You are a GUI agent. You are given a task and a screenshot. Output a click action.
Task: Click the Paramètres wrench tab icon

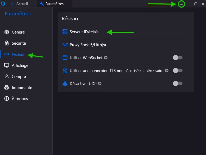point(42,4)
